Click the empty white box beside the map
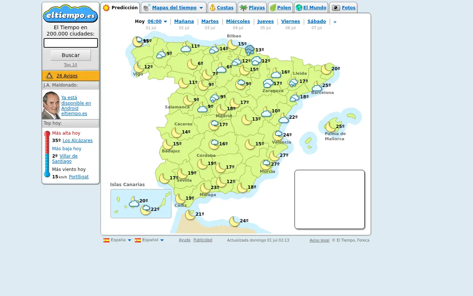 (x=330, y=199)
